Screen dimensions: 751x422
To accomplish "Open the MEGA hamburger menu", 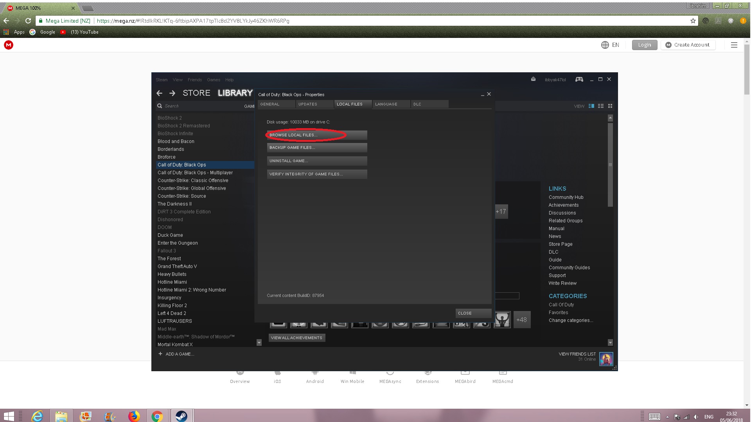I will (734, 45).
